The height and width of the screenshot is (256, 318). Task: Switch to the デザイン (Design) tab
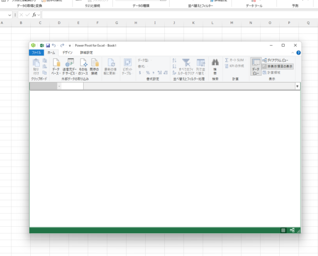67,53
